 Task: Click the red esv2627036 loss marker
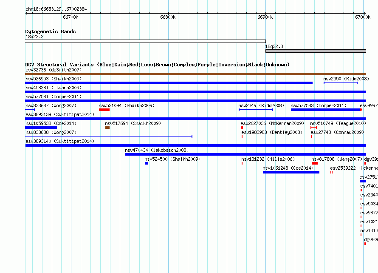pyautogui.click(x=242, y=128)
